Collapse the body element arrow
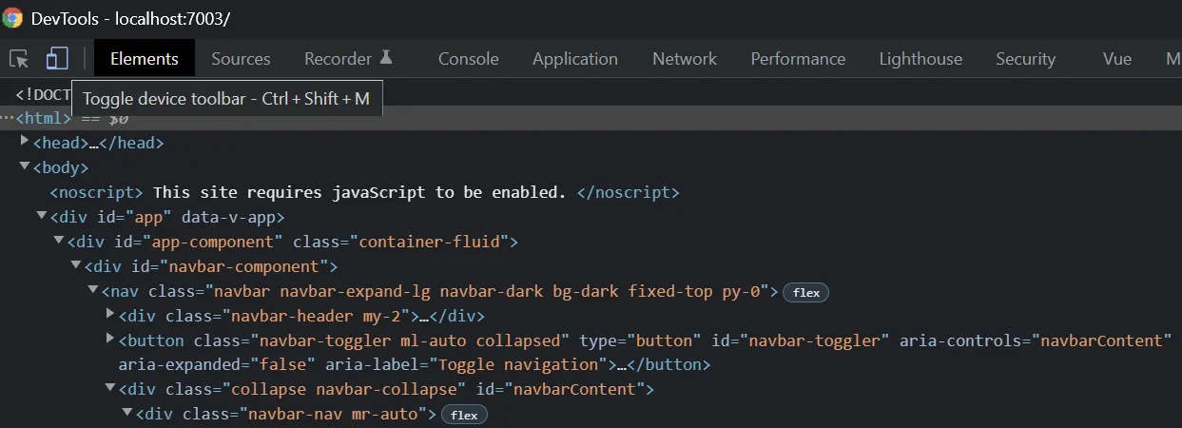The width and height of the screenshot is (1182, 428). (25, 167)
